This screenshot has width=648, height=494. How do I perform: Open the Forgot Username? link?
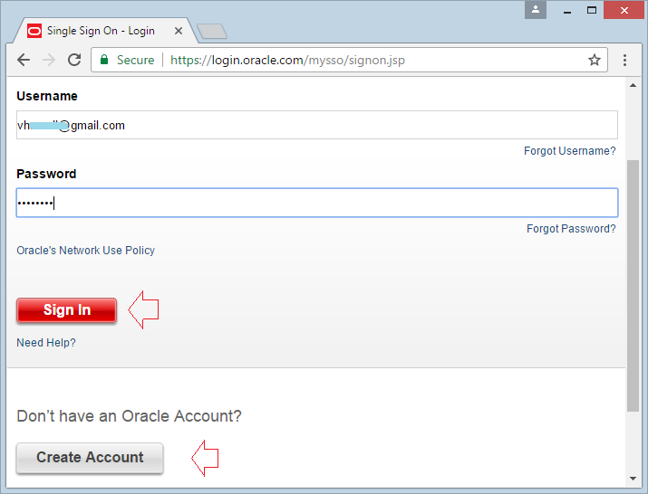pos(569,151)
